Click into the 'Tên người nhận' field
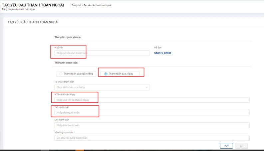Screen dimensions: 265x151 (x=152, y=113)
